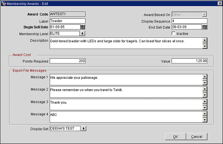Toggle the Inactive checkbox
This screenshot has height=144, width=223.
coord(173,34)
